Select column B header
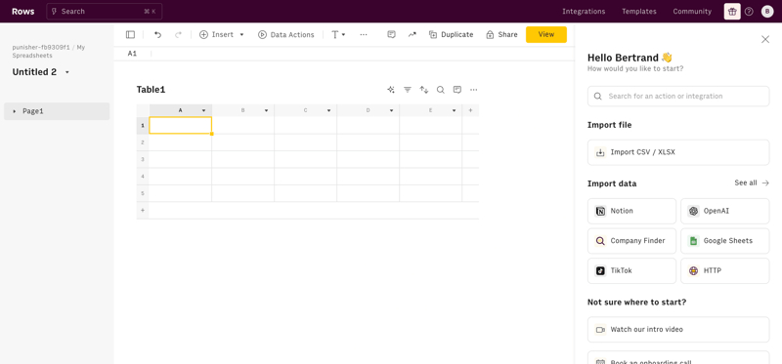 pos(242,110)
